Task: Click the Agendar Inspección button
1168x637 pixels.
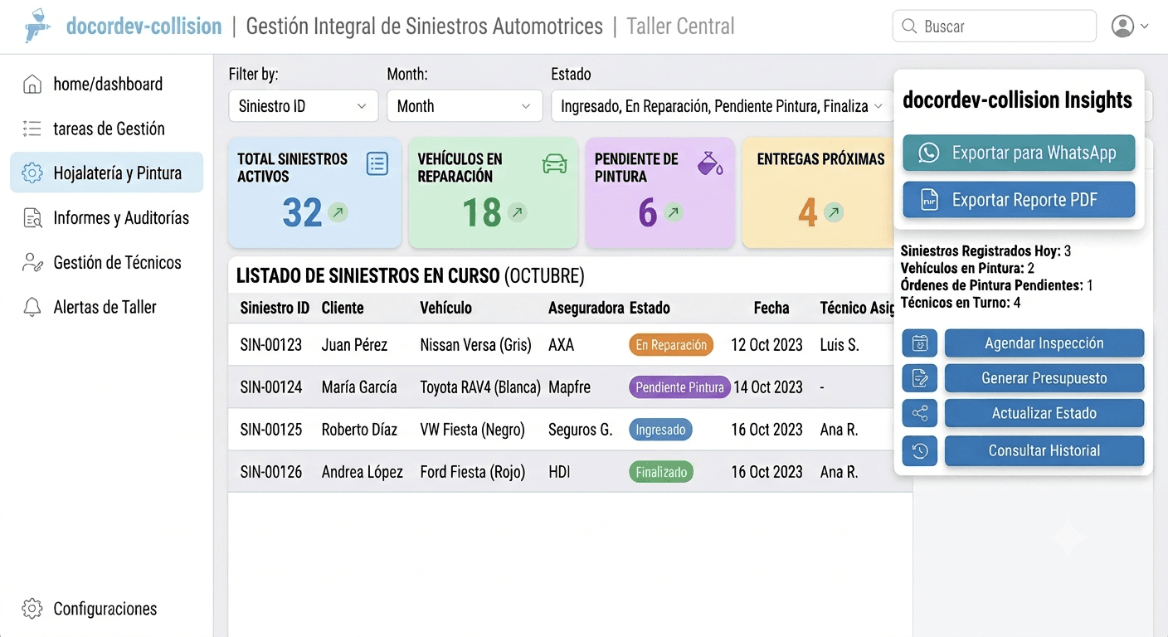Action: pos(1044,343)
